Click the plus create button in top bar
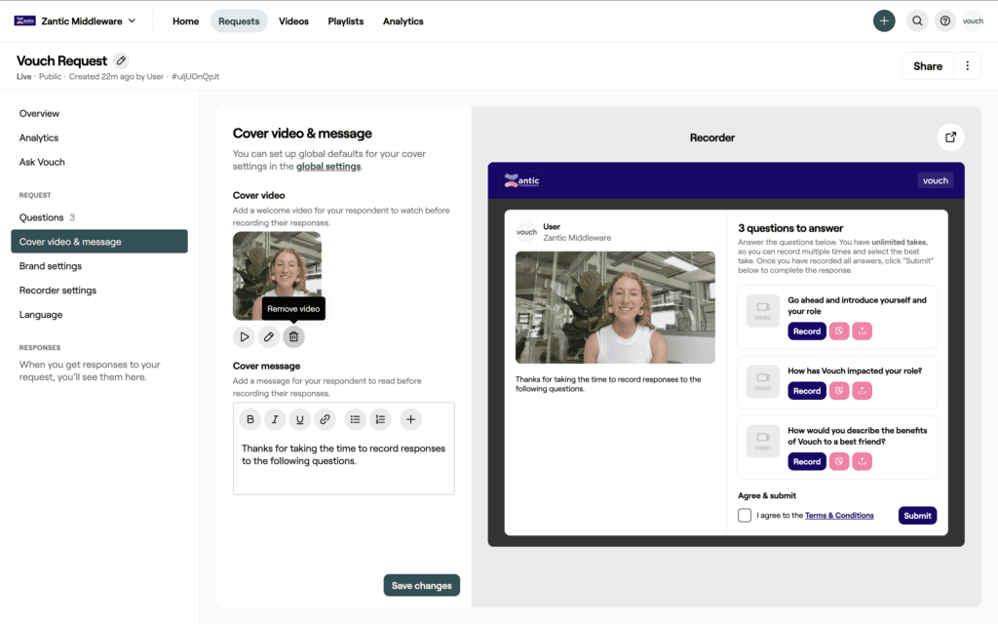The image size is (998, 624). point(883,21)
